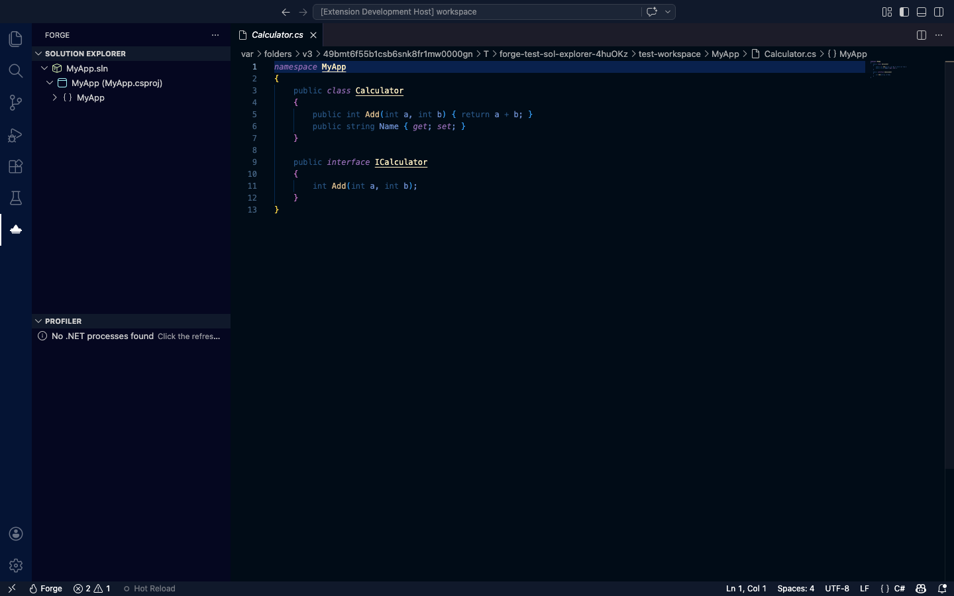The image size is (954, 596).
Task: Click 'Name' property on line 6
Action: pos(389,126)
